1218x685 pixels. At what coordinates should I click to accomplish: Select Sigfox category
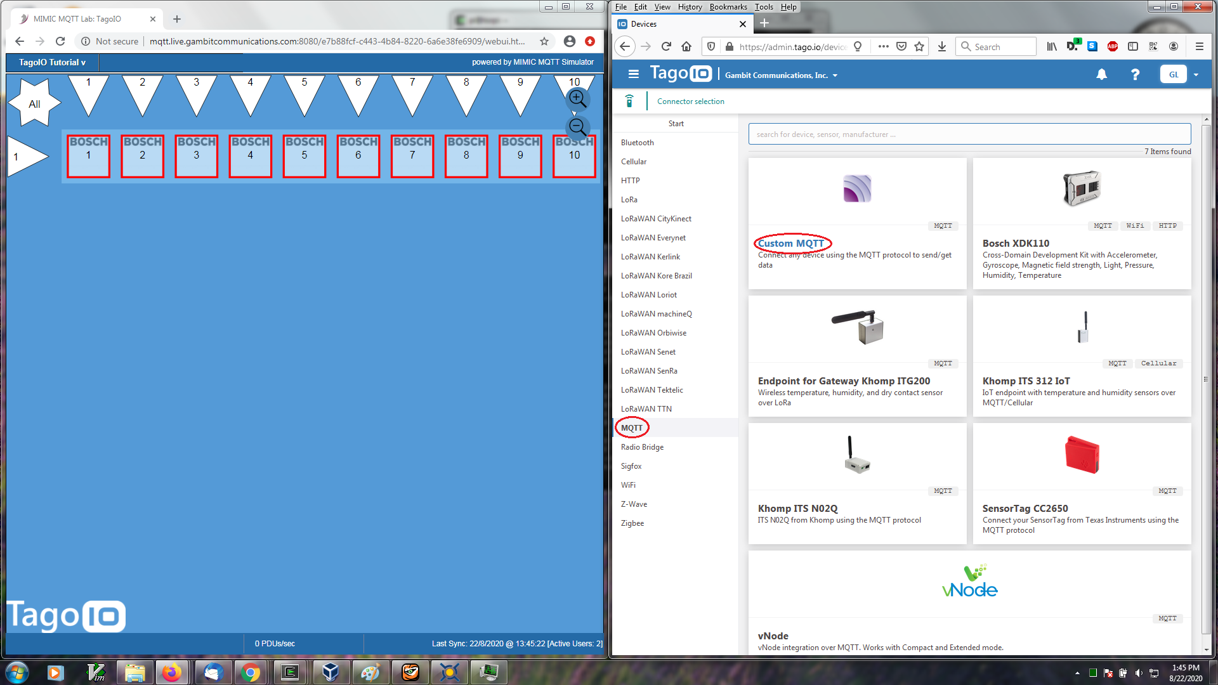631,466
